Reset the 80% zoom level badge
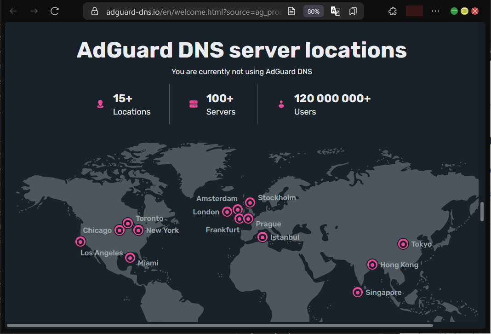This screenshot has height=334, width=491. pos(314,12)
